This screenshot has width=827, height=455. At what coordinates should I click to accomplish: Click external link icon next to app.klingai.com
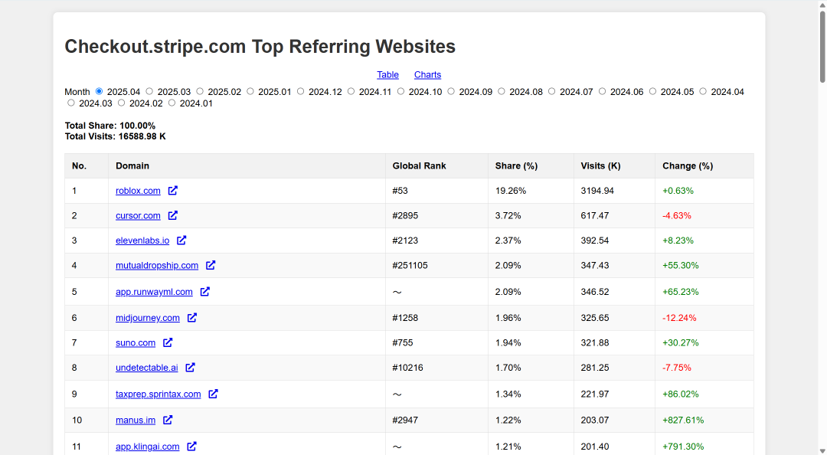[x=191, y=447]
